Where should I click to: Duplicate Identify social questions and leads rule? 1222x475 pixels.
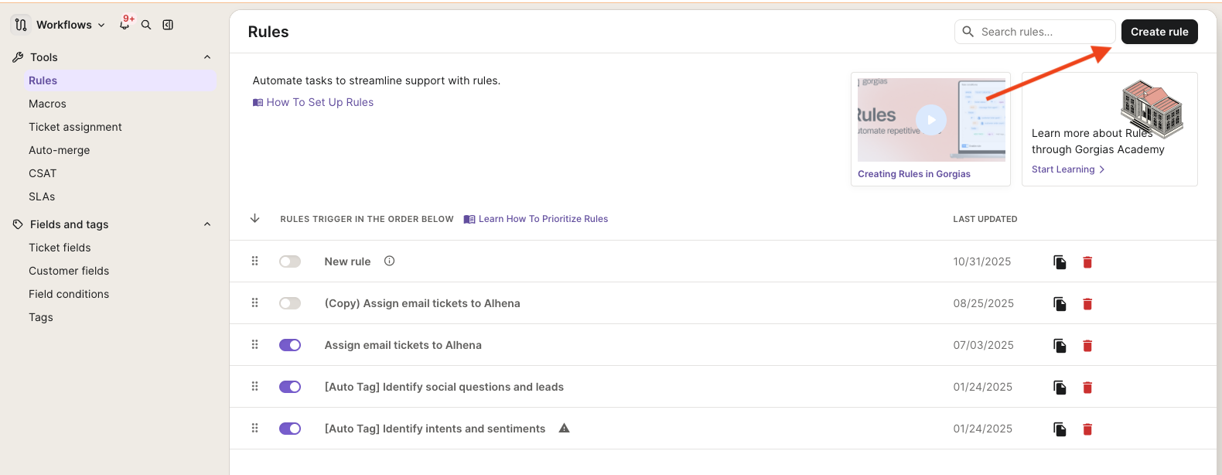click(1060, 388)
